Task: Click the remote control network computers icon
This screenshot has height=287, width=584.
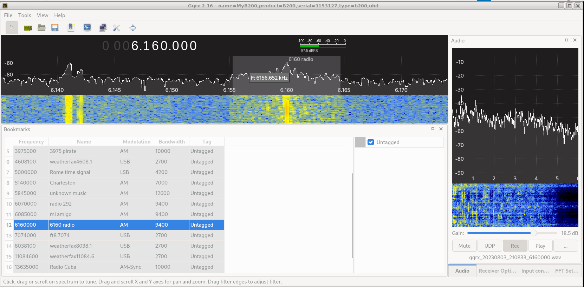Action: pos(103,28)
